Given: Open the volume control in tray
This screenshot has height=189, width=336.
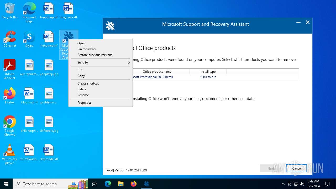Looking at the screenshot, I should [302, 184].
